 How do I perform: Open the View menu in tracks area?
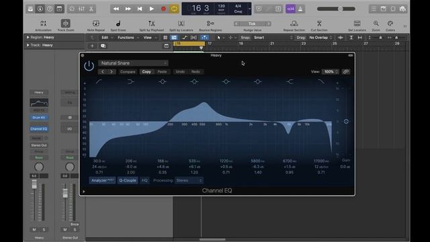pyautogui.click(x=150, y=38)
